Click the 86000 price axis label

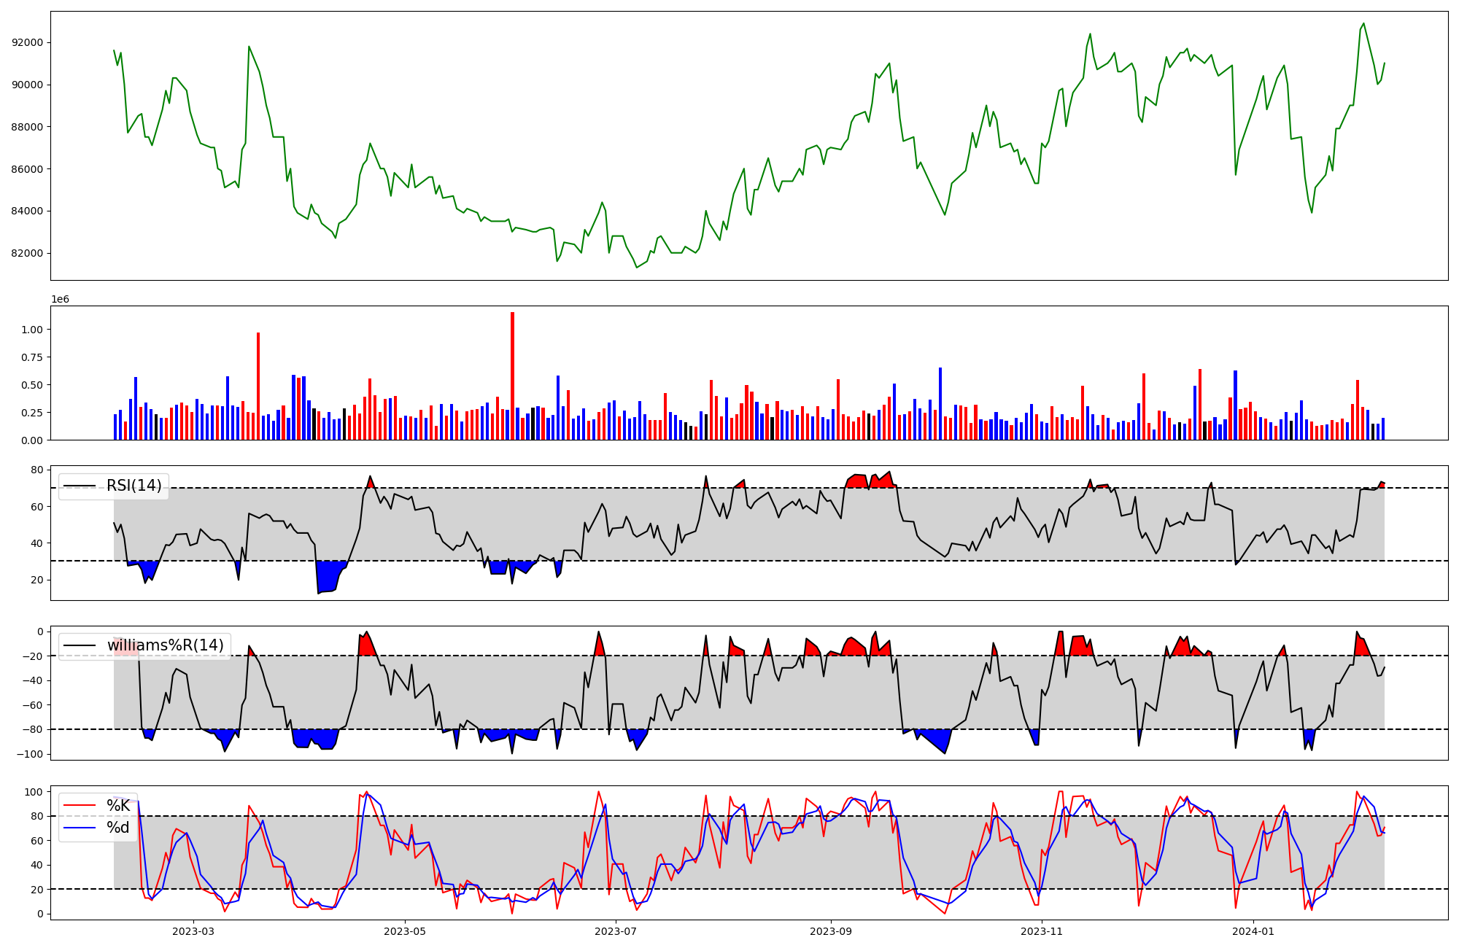[28, 169]
